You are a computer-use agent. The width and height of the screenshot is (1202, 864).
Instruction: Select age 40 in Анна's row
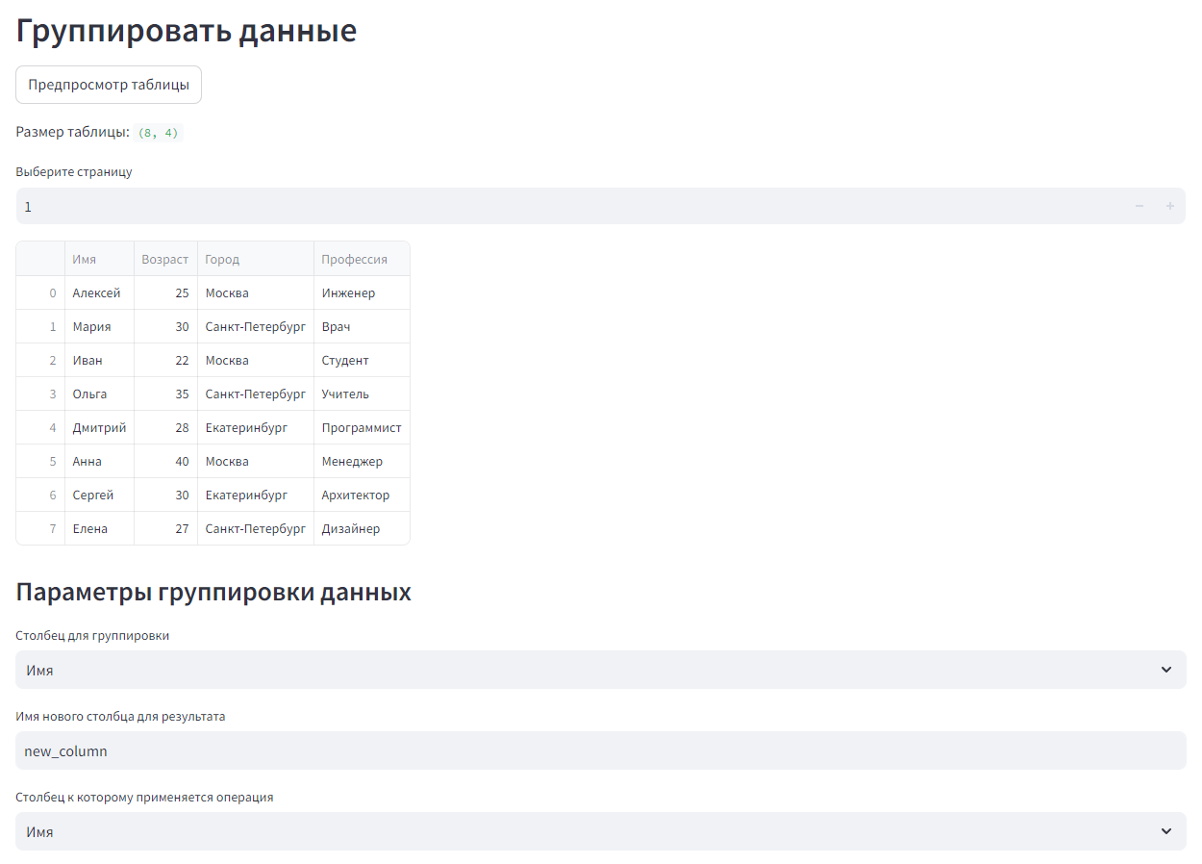pyautogui.click(x=165, y=461)
